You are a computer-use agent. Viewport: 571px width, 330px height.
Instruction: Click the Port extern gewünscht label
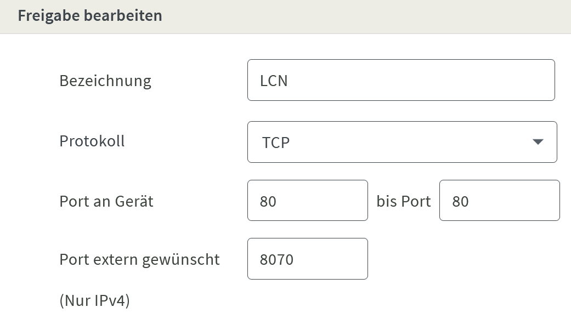[139, 259]
